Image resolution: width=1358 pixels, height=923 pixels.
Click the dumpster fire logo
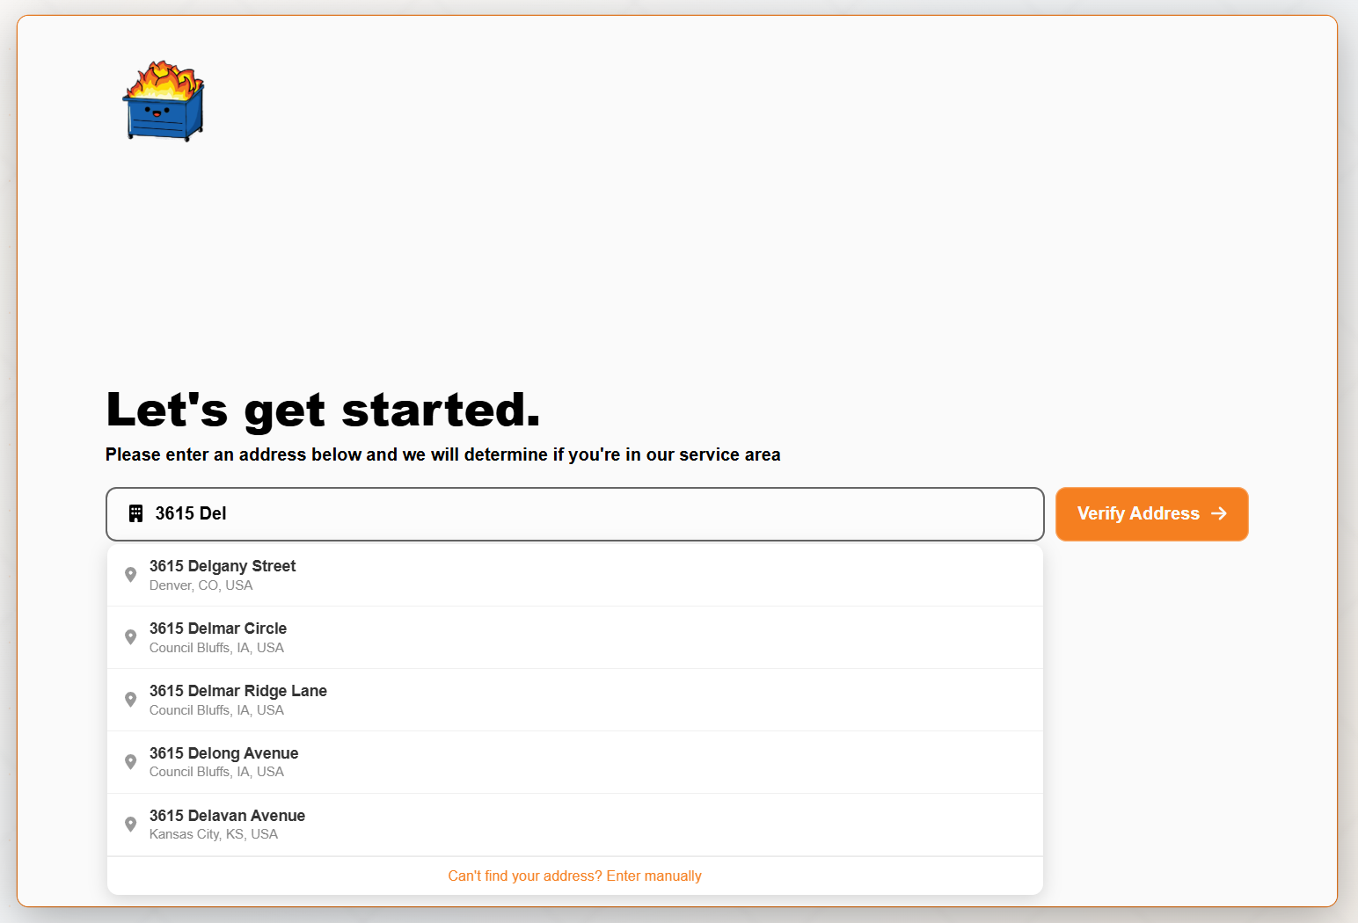(164, 100)
